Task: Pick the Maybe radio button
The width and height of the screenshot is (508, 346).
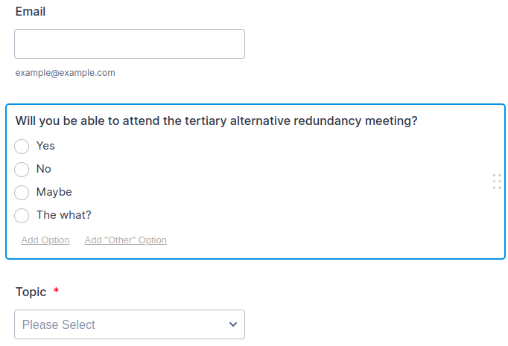Action: click(22, 193)
